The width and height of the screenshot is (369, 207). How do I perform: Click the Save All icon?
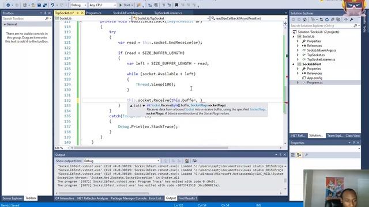point(45,5)
